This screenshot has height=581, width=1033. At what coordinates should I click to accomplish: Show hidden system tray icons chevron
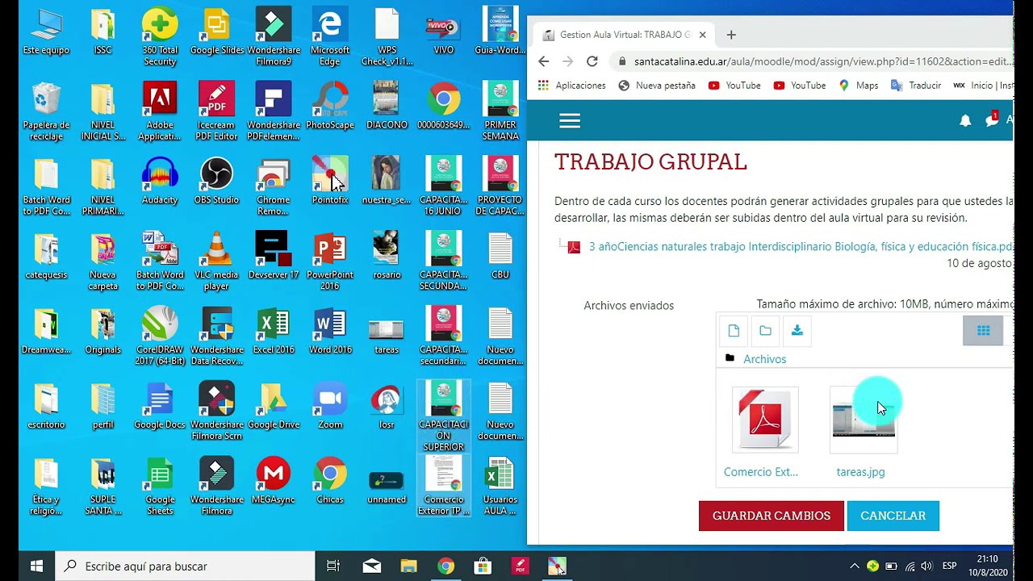(855, 566)
